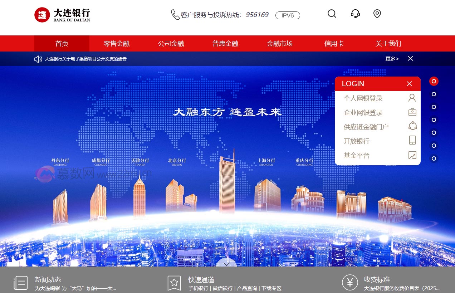Select the first carousel indicator dot
Viewport: 455px width, 293px height.
click(434, 81)
